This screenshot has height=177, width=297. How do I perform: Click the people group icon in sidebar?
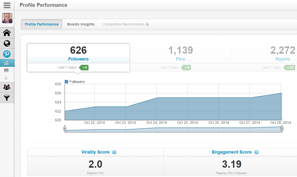click(7, 87)
